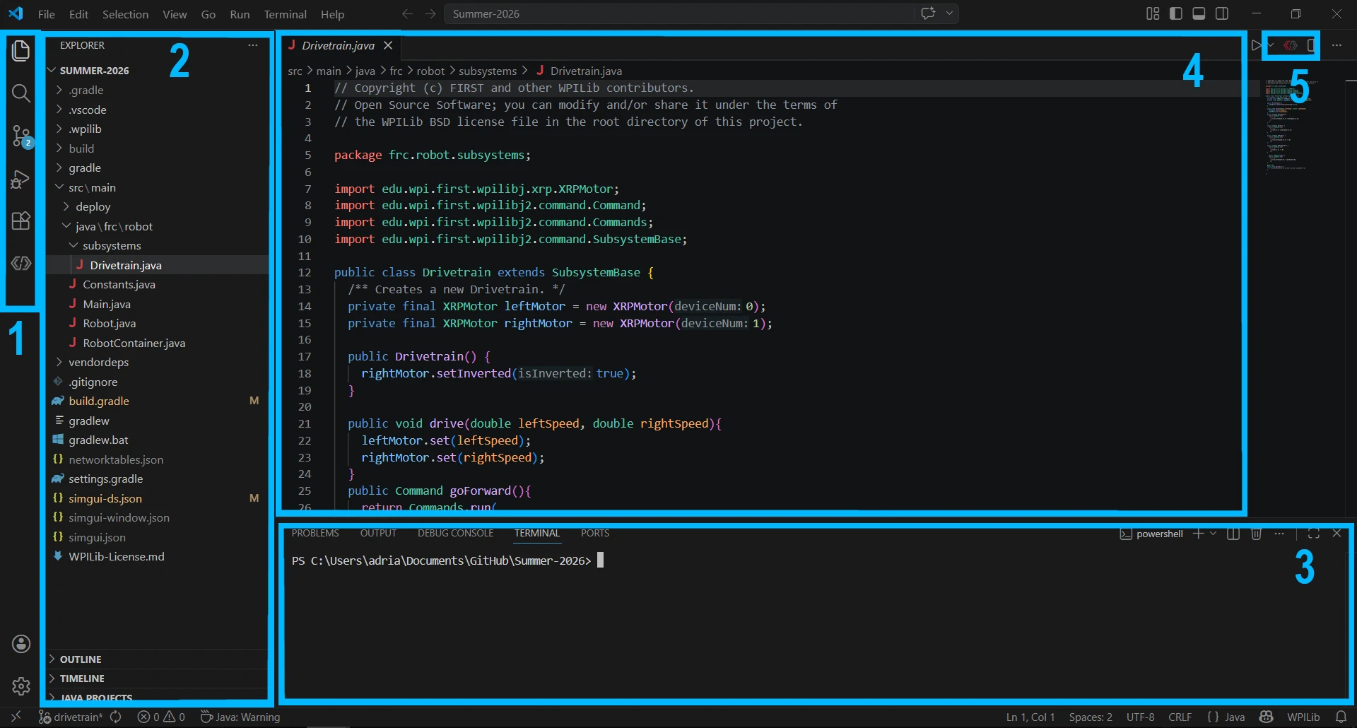Image resolution: width=1357 pixels, height=728 pixels.
Task: Click Ln 1, Col 1 cursor position
Action: point(1030,717)
